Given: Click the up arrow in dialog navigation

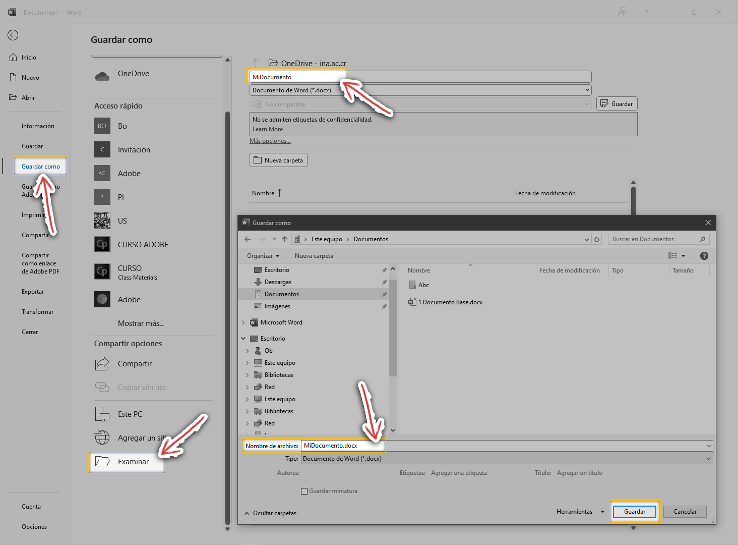Looking at the screenshot, I should 285,239.
